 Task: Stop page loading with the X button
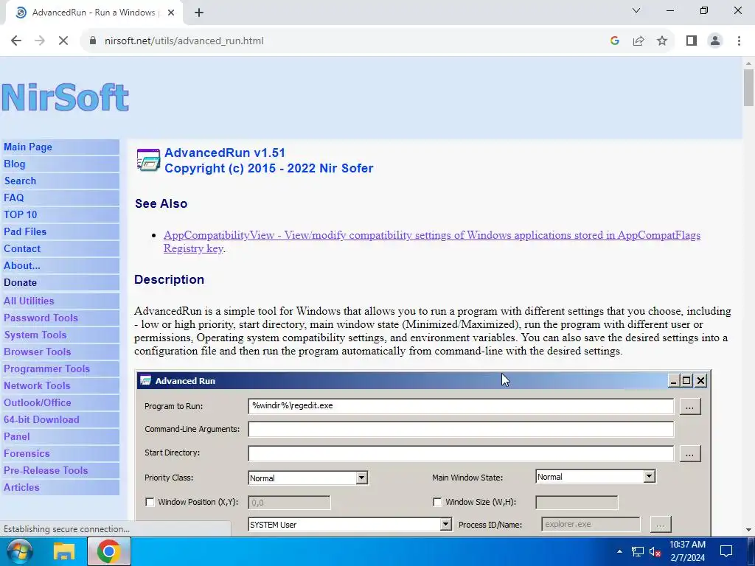[x=63, y=41]
